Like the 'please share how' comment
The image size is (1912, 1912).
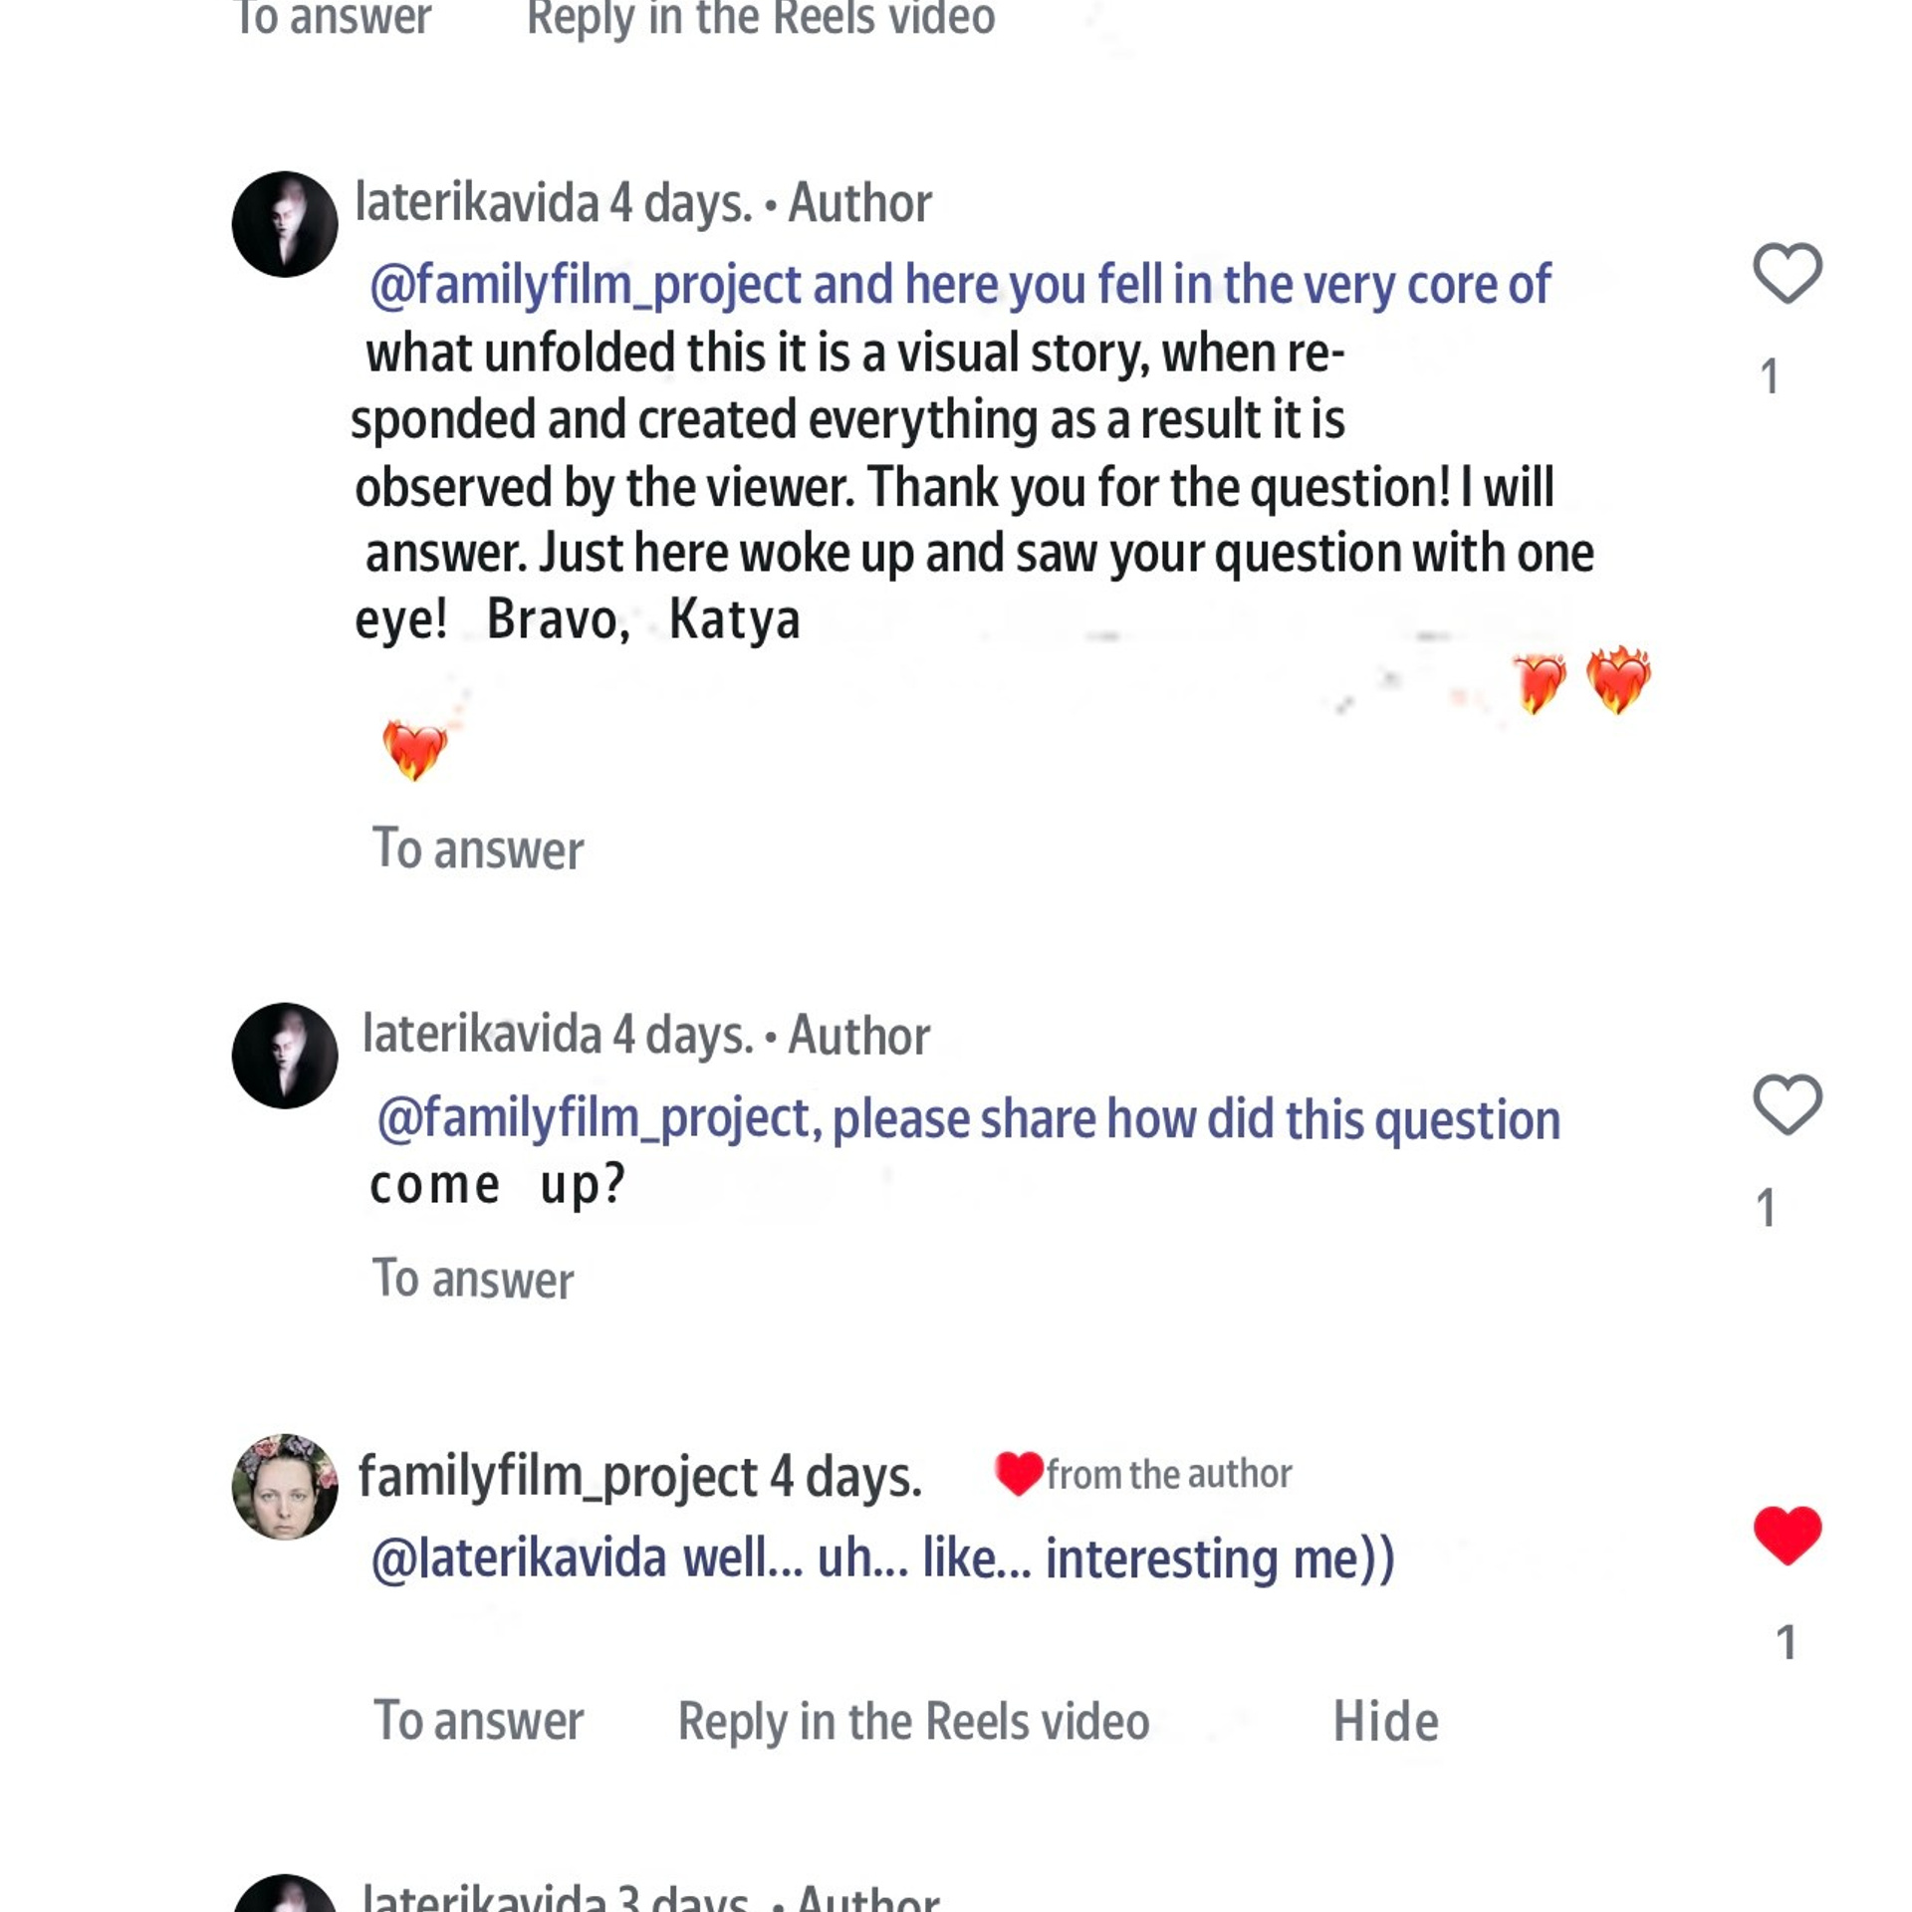(x=1787, y=1103)
